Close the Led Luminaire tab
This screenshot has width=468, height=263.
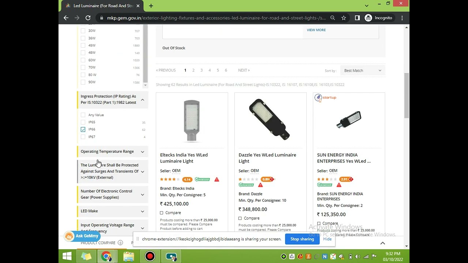(138, 6)
